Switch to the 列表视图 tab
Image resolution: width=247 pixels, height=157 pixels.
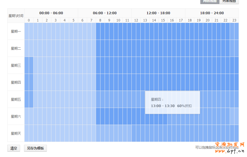tap(229, 1)
